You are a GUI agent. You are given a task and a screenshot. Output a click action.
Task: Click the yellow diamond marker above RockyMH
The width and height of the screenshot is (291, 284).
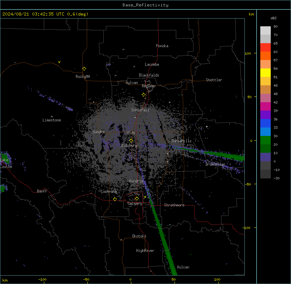click(84, 68)
